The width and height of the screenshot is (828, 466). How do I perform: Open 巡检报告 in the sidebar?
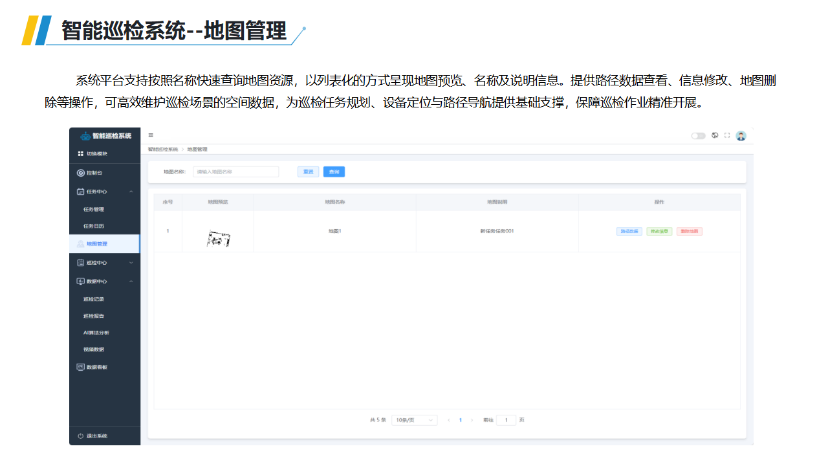point(94,316)
